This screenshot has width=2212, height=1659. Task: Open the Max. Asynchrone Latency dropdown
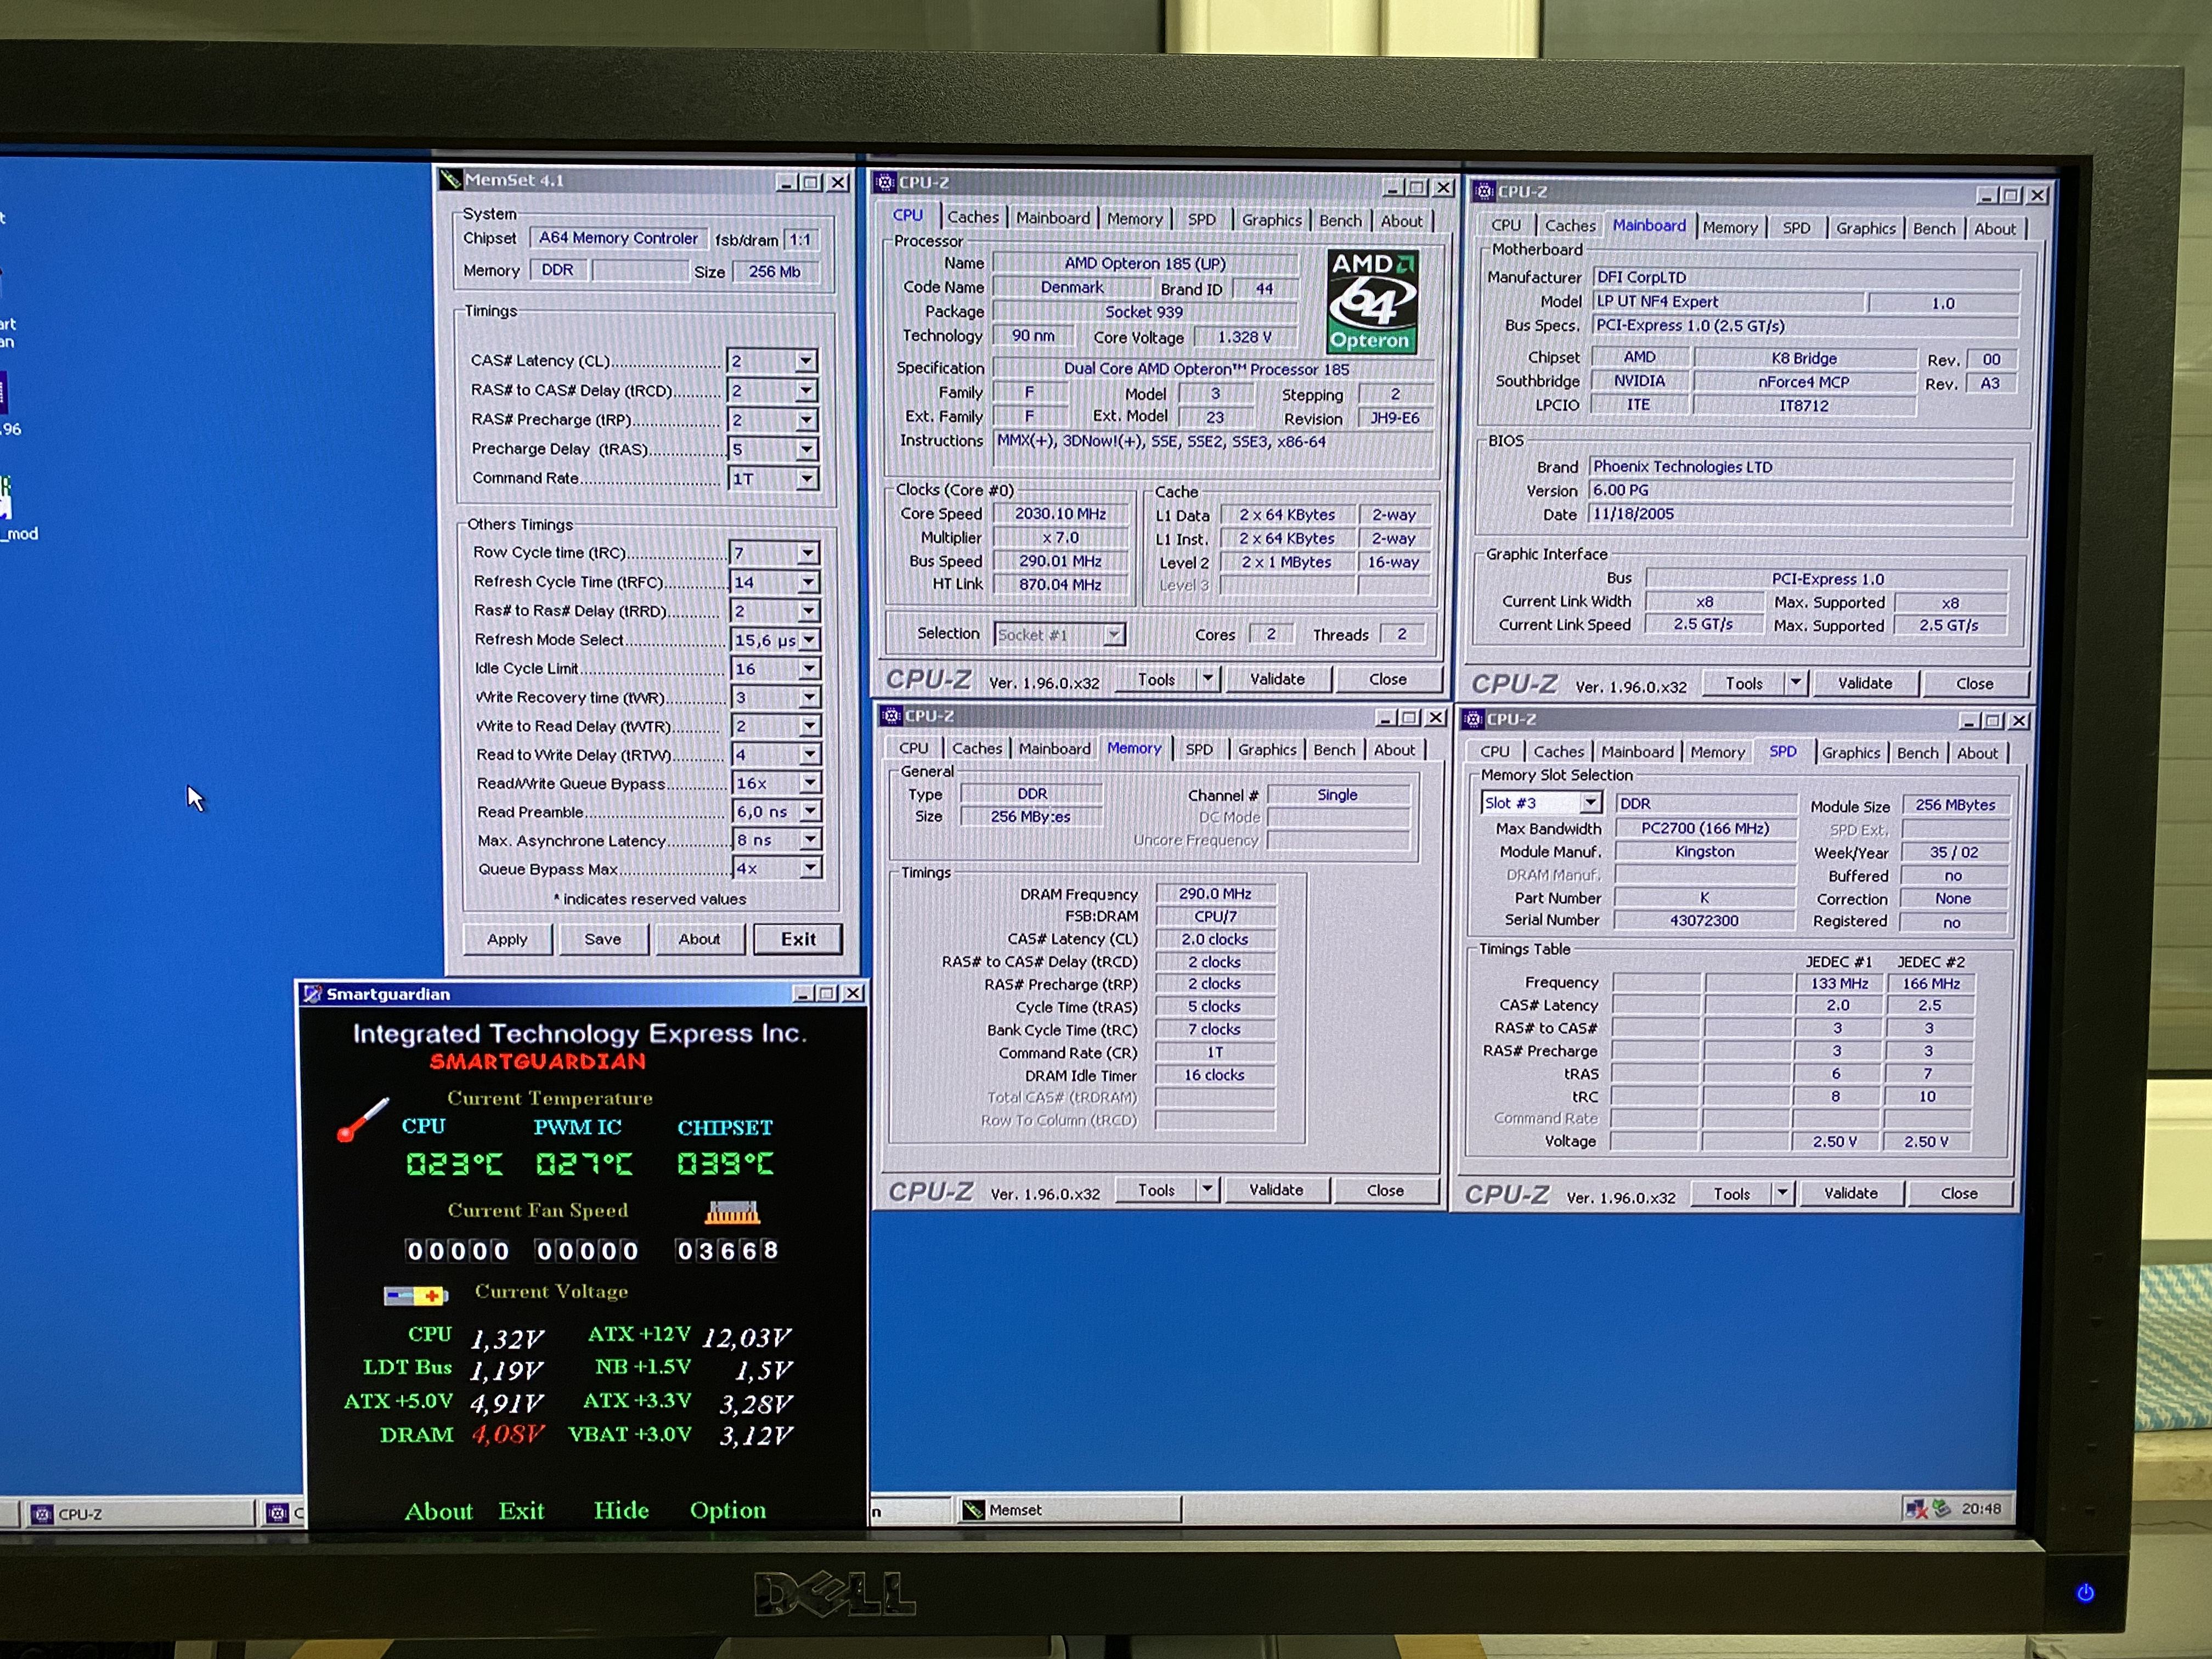coord(811,840)
